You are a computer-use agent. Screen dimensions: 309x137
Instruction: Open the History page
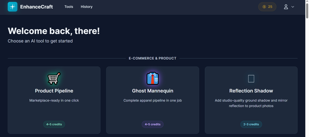pyautogui.click(x=86, y=7)
